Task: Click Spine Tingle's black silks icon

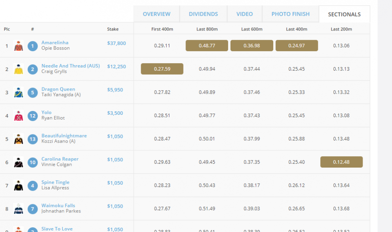Action: point(18,186)
